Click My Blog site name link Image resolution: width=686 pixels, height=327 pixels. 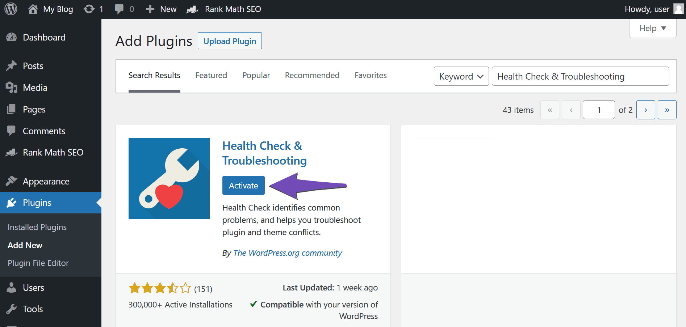tap(58, 9)
